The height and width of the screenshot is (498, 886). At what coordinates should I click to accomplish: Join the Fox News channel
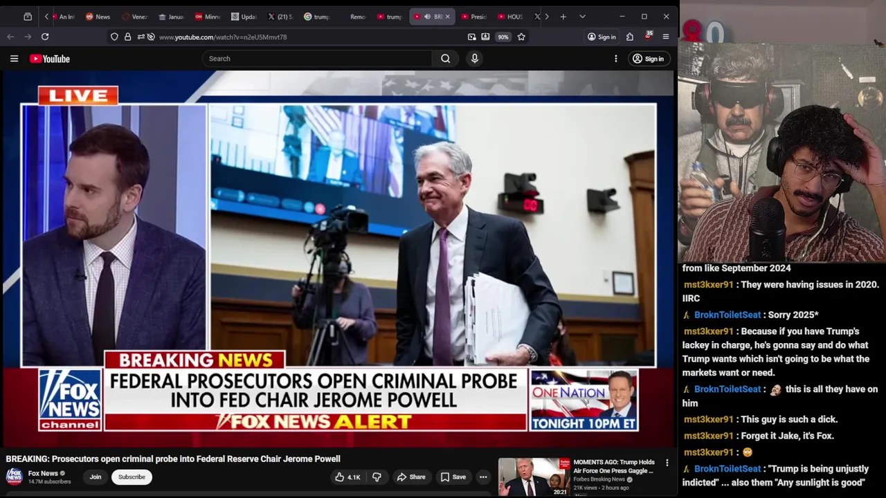pos(96,477)
